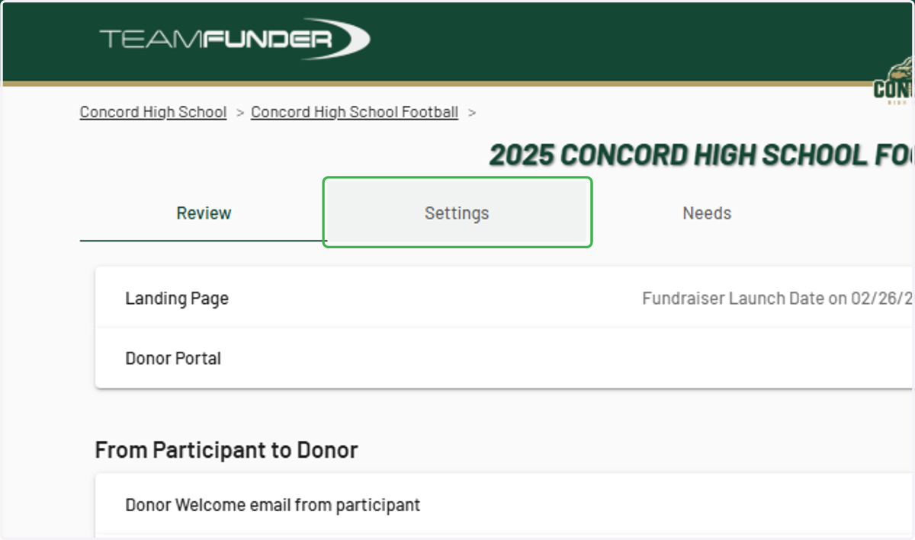Image resolution: width=915 pixels, height=540 pixels.
Task: Open the highlighted Settings tab
Action: point(457,213)
